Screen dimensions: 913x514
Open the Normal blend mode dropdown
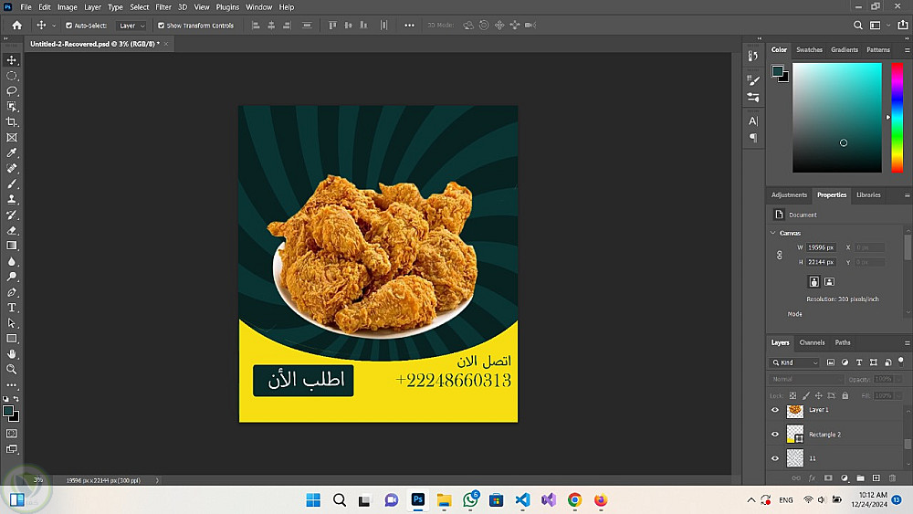pos(806,379)
